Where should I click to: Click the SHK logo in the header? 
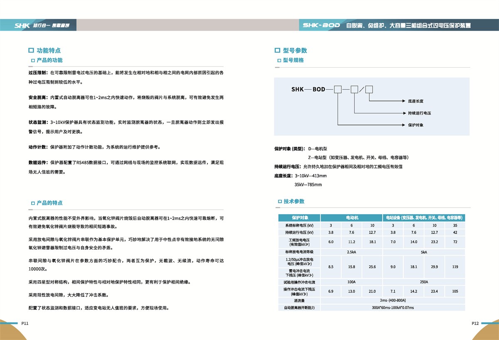[22, 25]
